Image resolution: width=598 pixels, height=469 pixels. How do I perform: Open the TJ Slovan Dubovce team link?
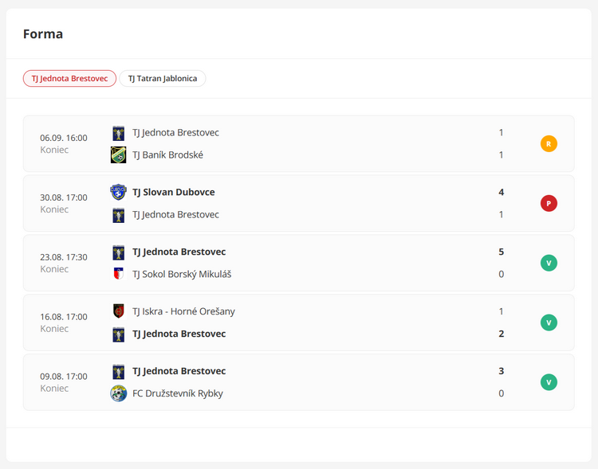174,192
